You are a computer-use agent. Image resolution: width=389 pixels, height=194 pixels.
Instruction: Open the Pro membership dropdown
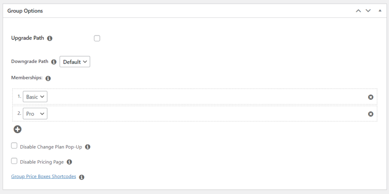(x=35, y=114)
